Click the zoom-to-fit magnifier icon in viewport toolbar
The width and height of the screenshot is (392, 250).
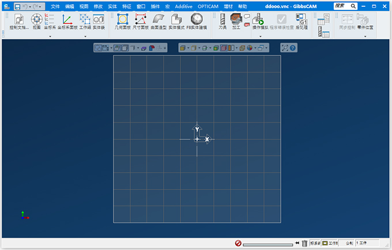[285, 48]
